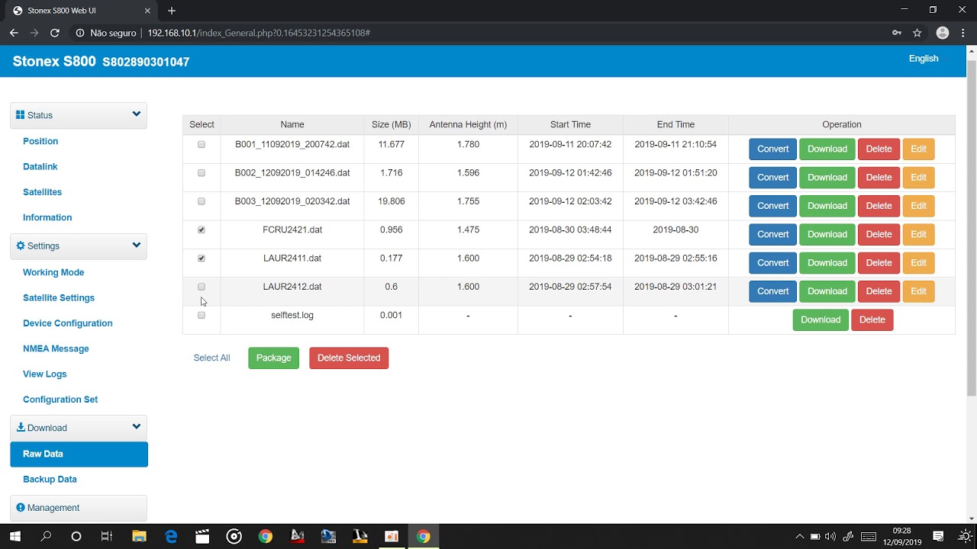This screenshot has height=549, width=977.
Task: Close the Stonex S800 Web UI tab
Action: coord(147,11)
